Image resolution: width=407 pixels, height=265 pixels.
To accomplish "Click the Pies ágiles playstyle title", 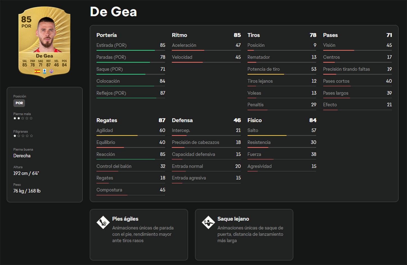I will pos(125,219).
